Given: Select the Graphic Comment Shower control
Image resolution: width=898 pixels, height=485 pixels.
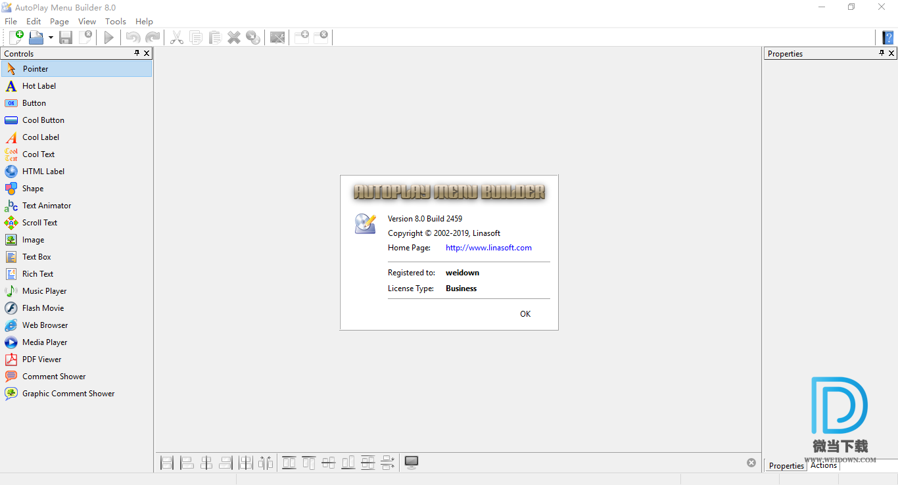Looking at the screenshot, I should [76, 394].
